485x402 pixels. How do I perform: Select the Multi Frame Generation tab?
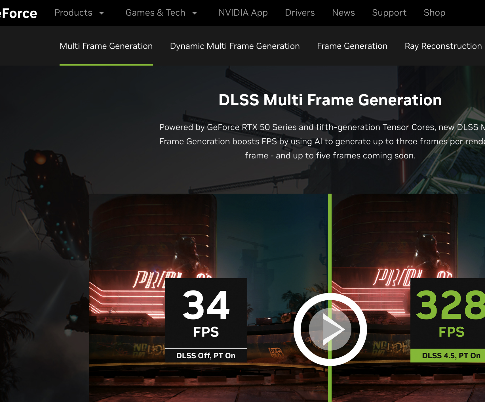[106, 46]
